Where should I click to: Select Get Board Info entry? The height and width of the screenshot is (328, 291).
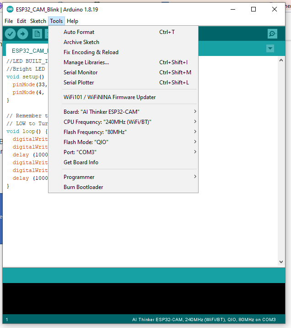click(123, 162)
